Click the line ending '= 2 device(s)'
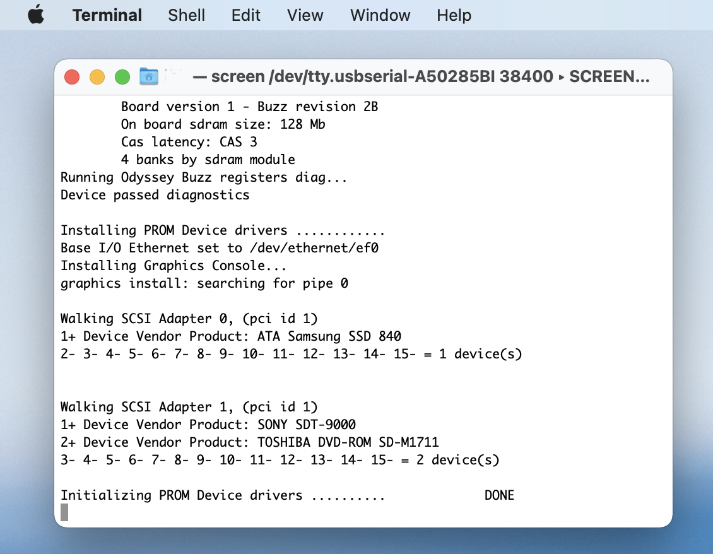The image size is (713, 554). (x=280, y=461)
